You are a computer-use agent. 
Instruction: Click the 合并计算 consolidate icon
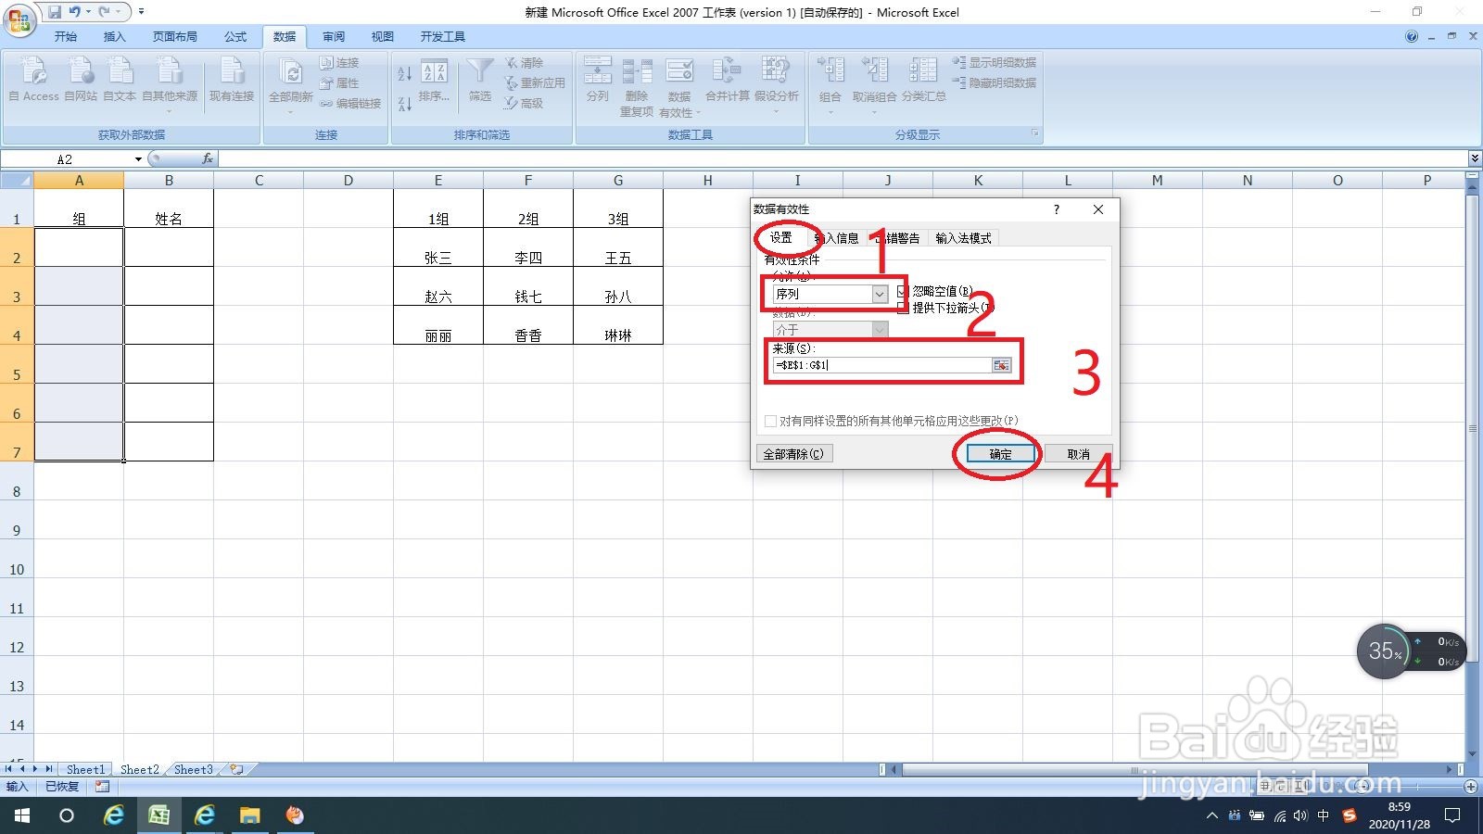[727, 79]
